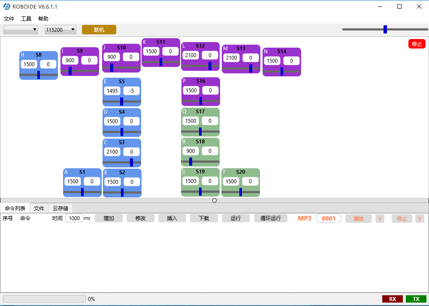Click the S16 offset field showing 0

[210, 90]
